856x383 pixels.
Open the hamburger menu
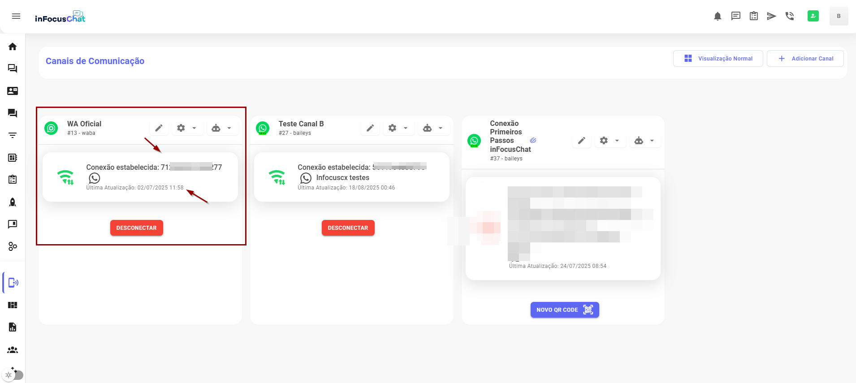(x=16, y=17)
